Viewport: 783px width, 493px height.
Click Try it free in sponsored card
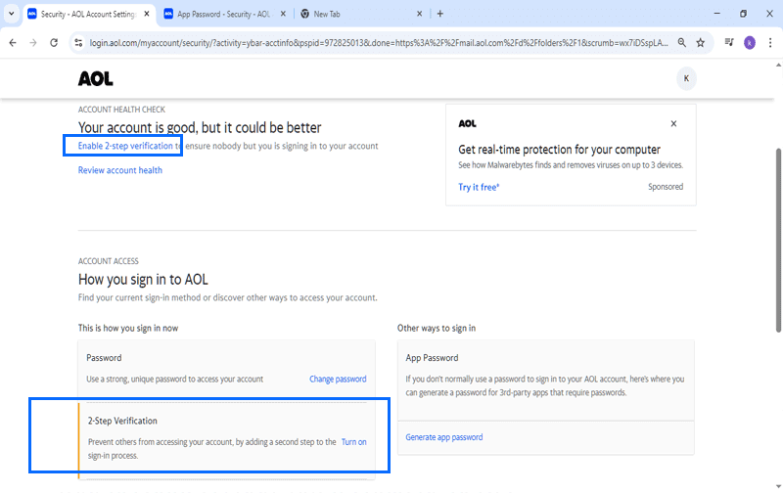479,187
